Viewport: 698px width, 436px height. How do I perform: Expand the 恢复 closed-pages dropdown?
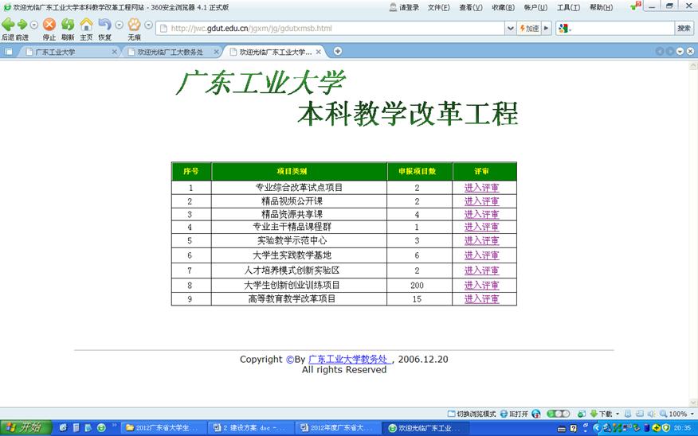pos(119,25)
